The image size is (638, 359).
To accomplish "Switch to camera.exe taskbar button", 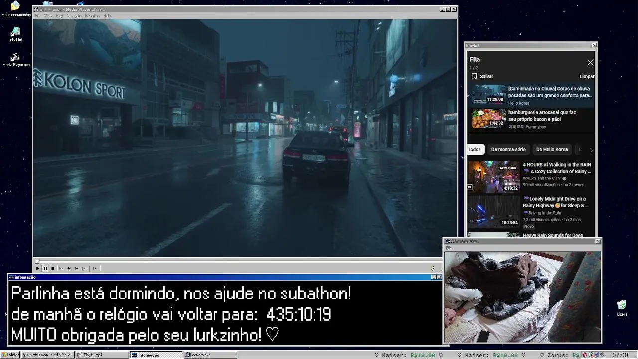I will [211, 355].
